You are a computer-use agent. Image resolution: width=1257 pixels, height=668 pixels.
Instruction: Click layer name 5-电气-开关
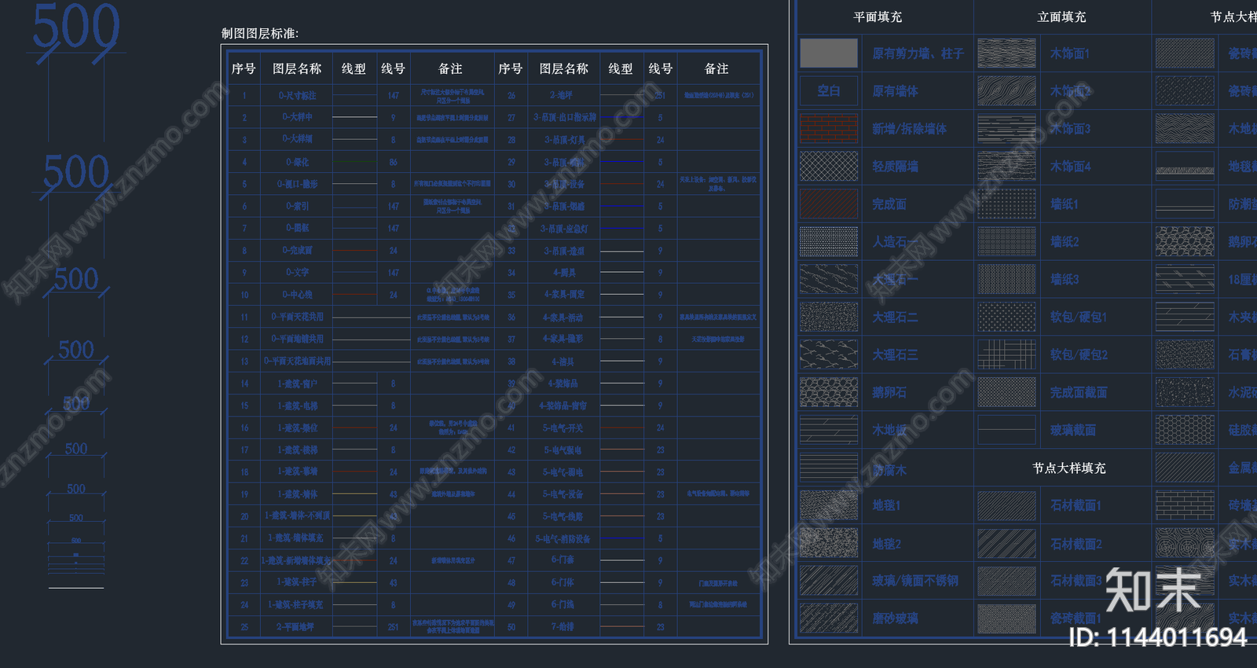point(563,428)
